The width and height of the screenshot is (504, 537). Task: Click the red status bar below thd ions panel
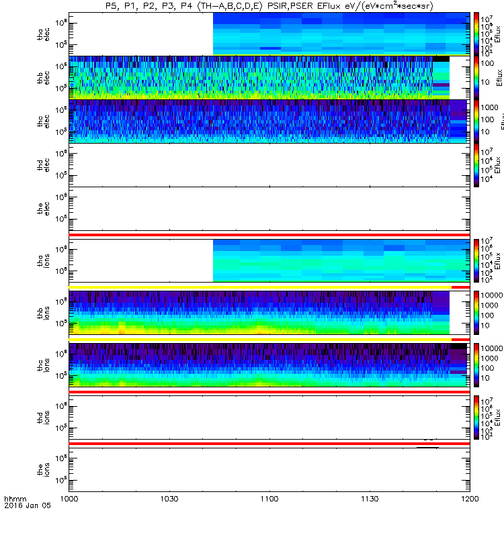click(x=269, y=444)
